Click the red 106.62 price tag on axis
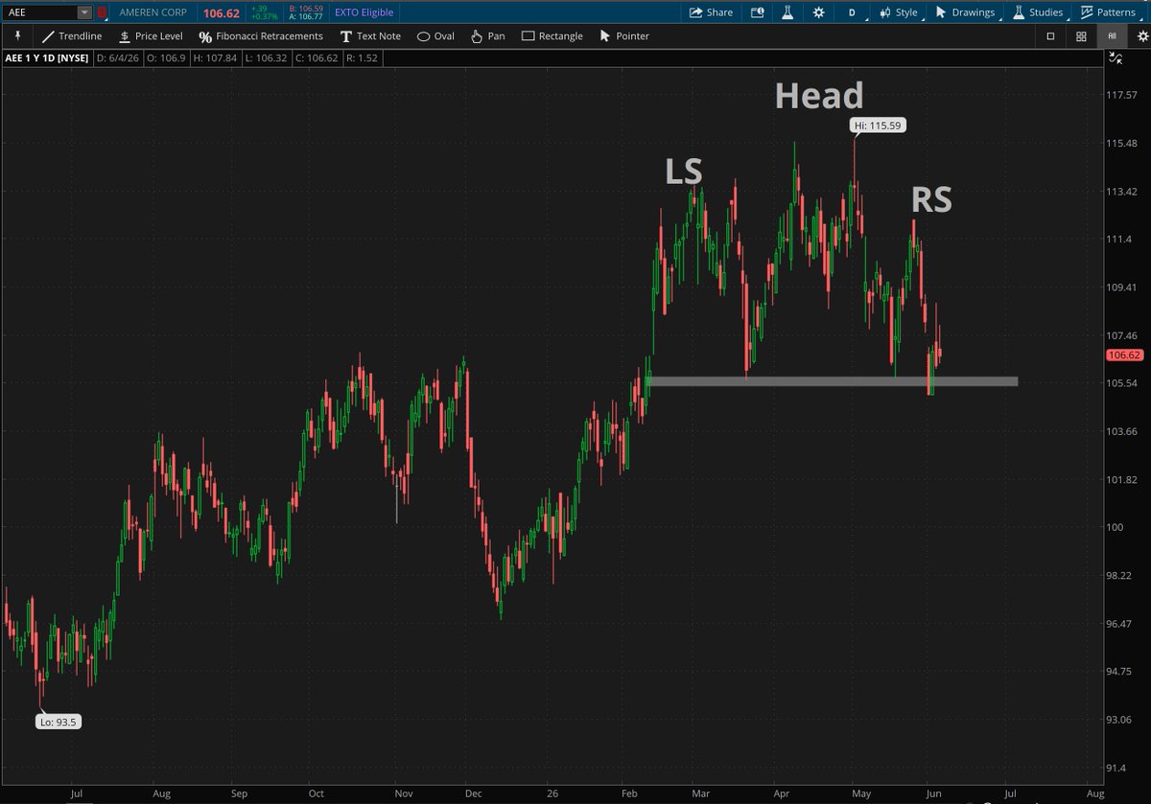 coord(1123,355)
